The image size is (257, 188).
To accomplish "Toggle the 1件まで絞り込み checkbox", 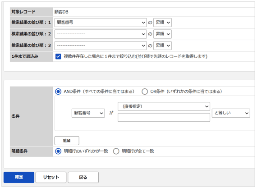I will 58,56.
